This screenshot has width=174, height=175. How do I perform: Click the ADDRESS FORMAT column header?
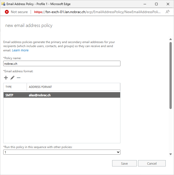[x=73, y=87]
